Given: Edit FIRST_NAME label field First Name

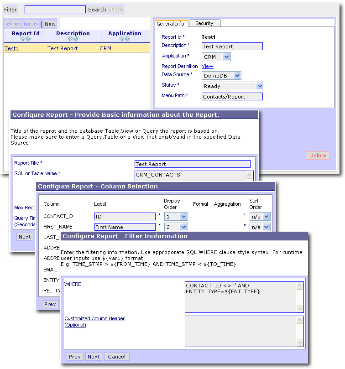Looking at the screenshot, I should point(125,227).
